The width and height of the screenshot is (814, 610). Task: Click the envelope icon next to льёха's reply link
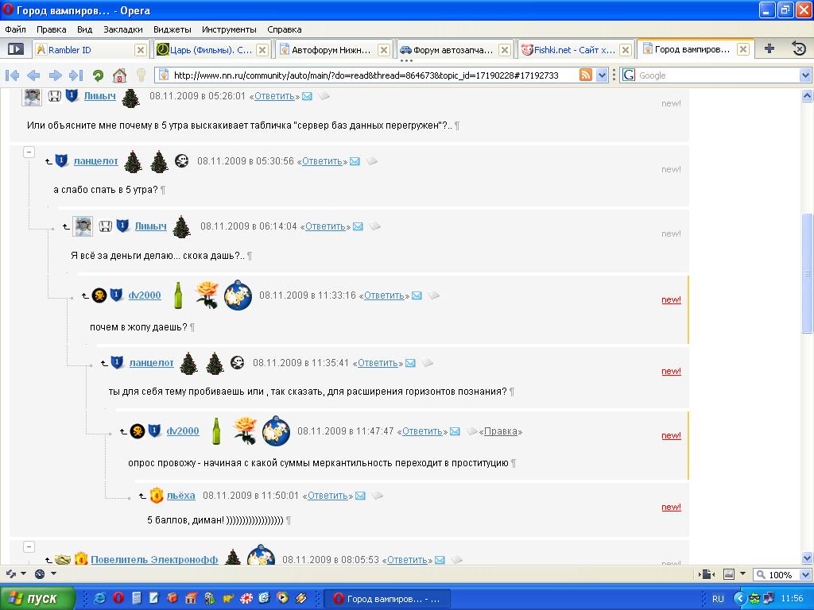coord(360,496)
